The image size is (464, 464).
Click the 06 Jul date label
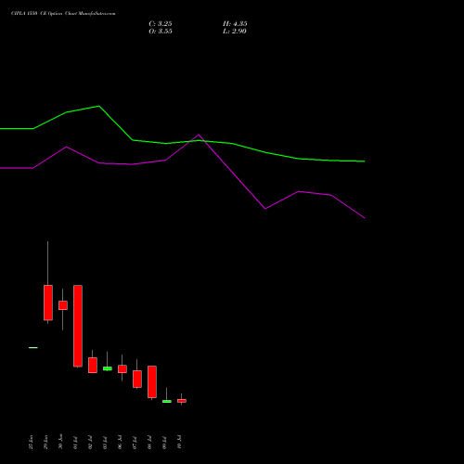coord(120,442)
